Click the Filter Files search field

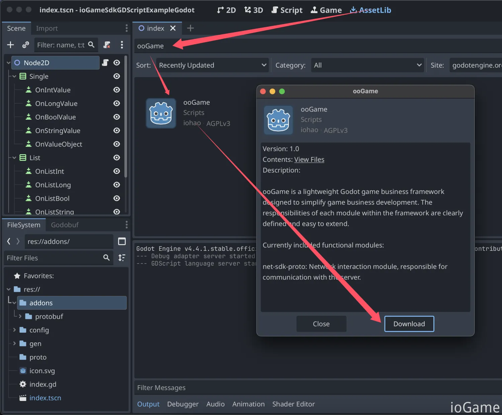(x=54, y=258)
